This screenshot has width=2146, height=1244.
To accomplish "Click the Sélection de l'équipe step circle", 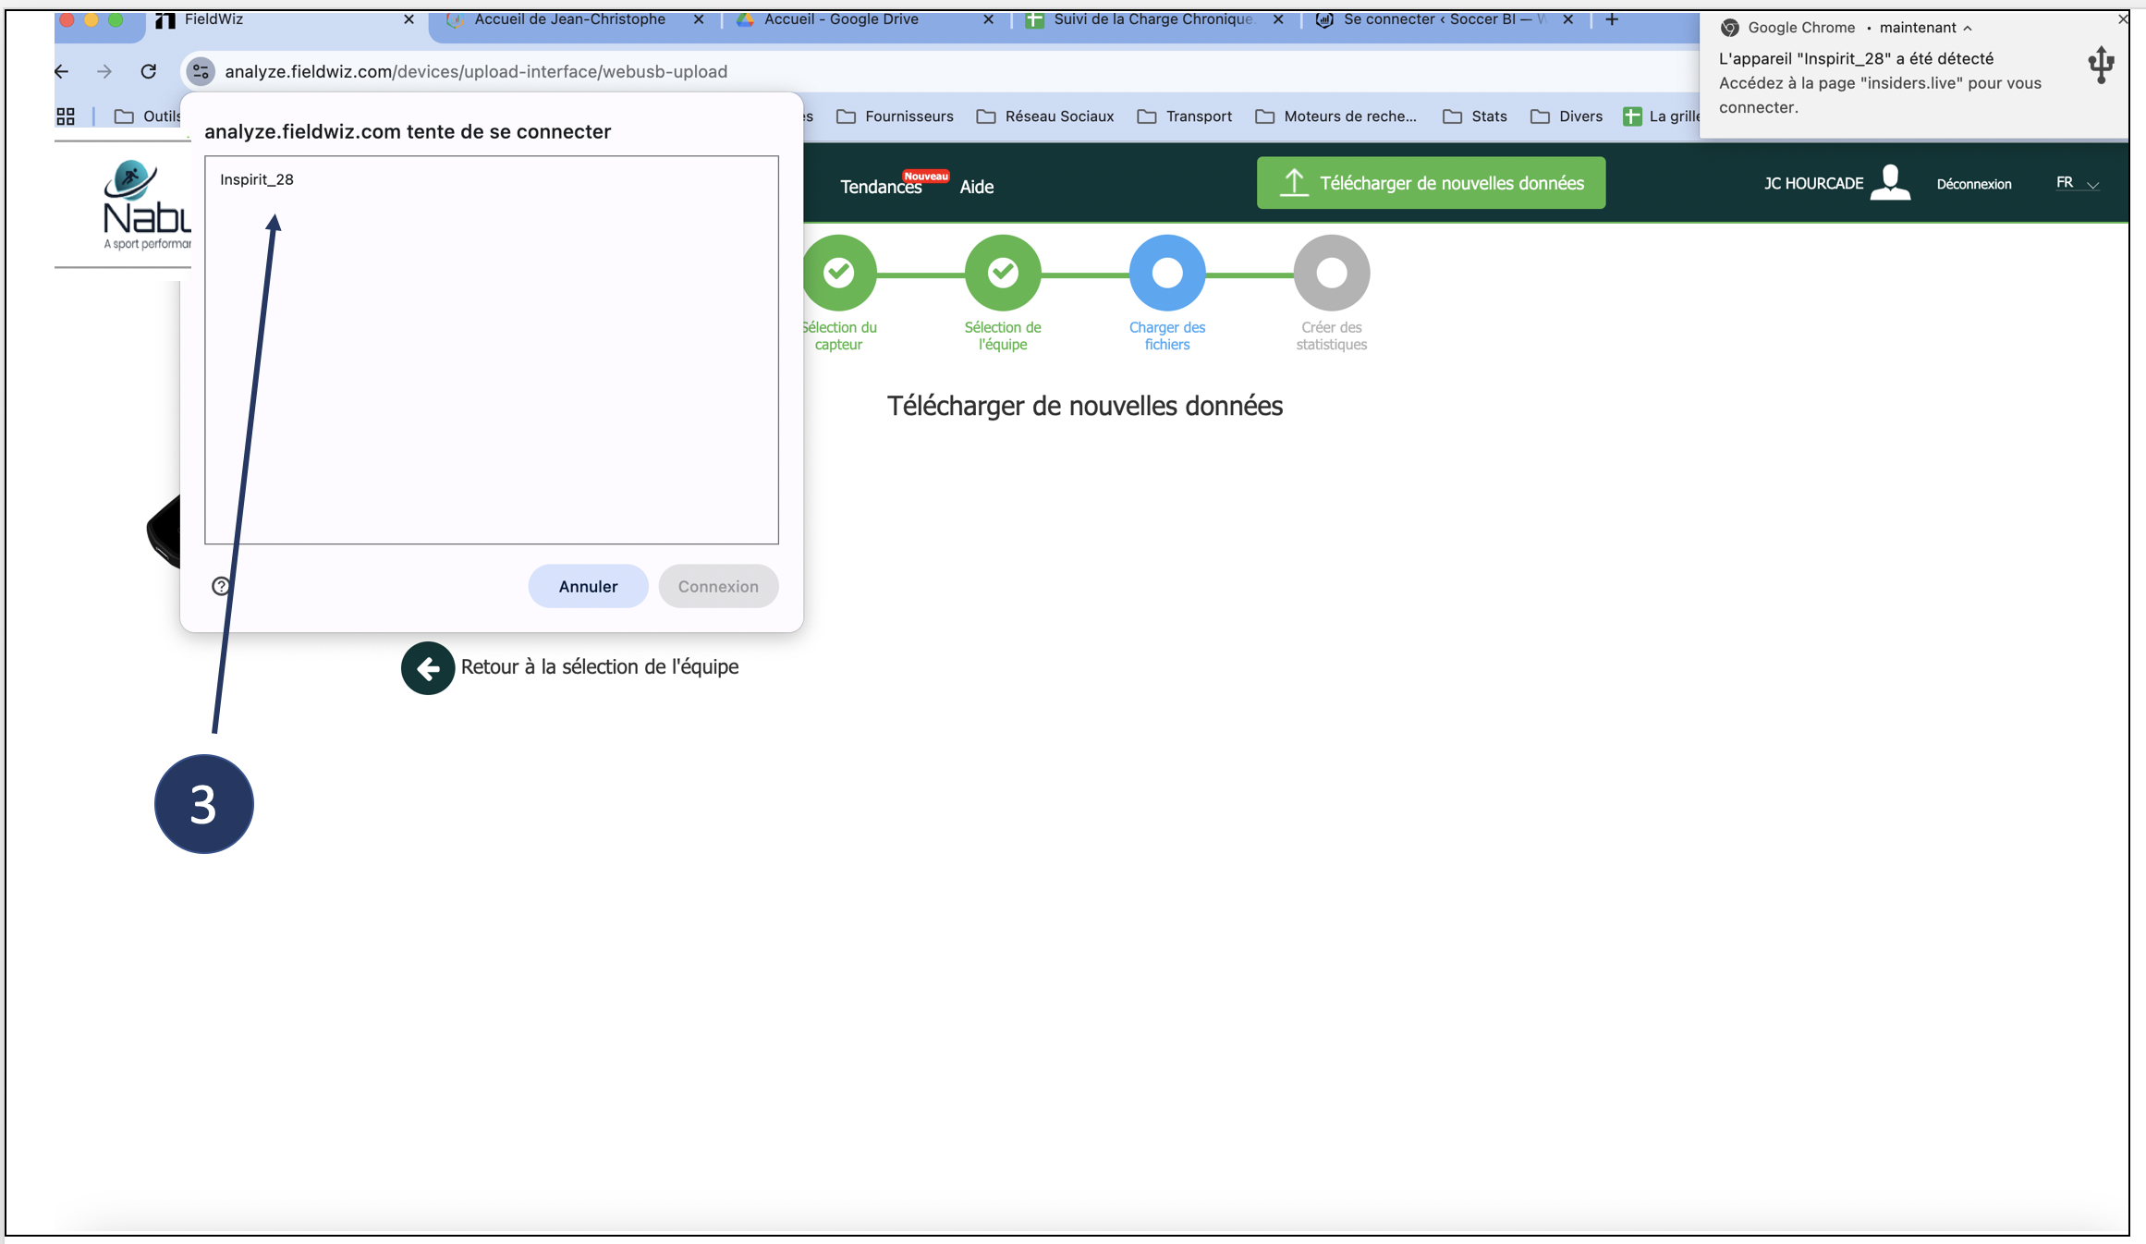I will 1003,273.
